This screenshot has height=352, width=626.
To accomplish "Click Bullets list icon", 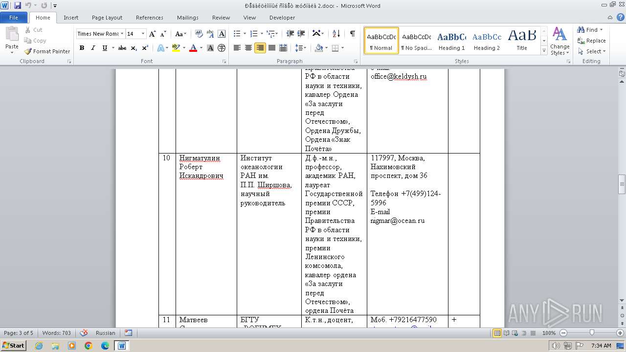I will pos(237,34).
